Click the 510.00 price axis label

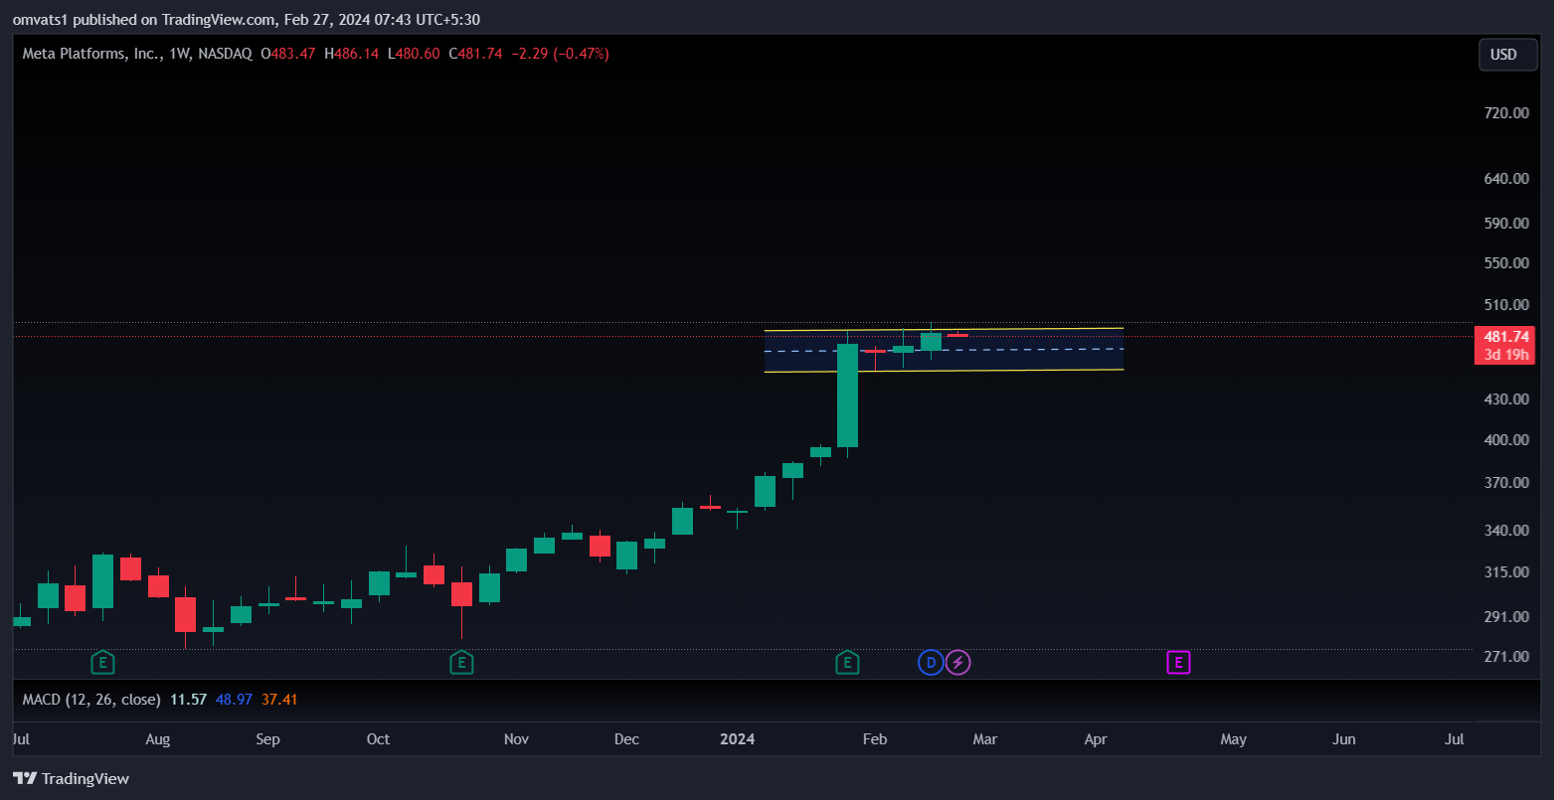(x=1506, y=305)
